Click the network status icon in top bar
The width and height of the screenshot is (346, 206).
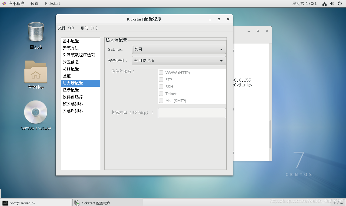[325, 4]
